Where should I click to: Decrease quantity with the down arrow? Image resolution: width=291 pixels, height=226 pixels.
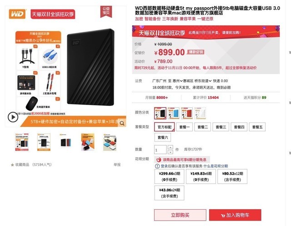(171, 152)
